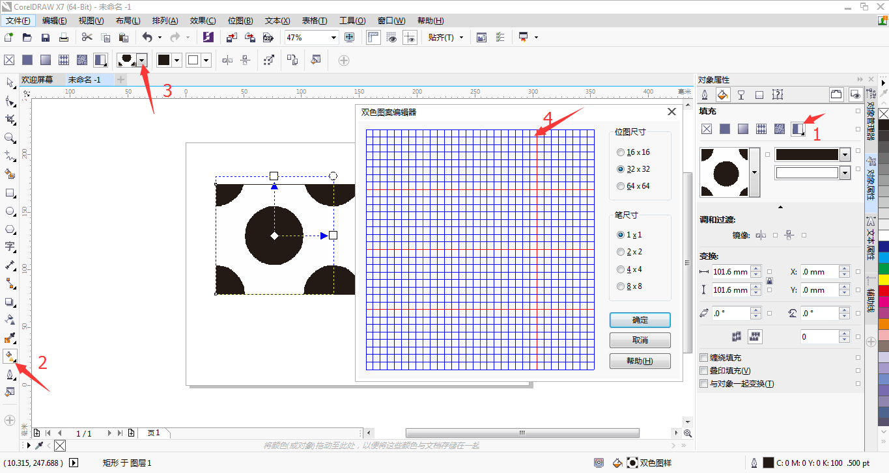Click the Undo arrow icon

[x=147, y=38]
